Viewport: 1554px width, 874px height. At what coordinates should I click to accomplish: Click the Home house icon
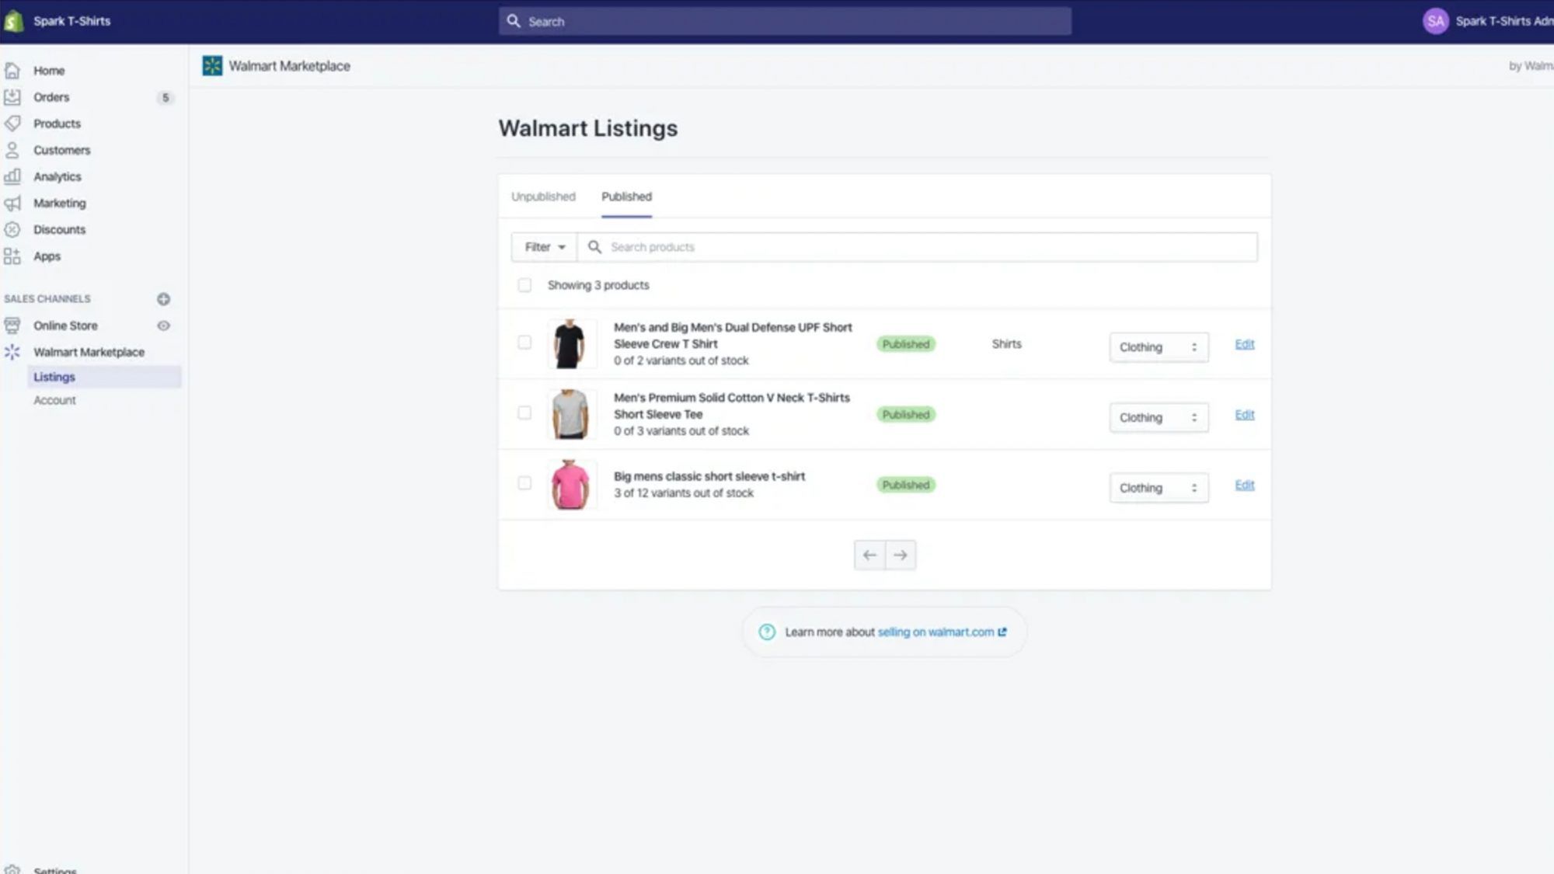pyautogui.click(x=12, y=71)
